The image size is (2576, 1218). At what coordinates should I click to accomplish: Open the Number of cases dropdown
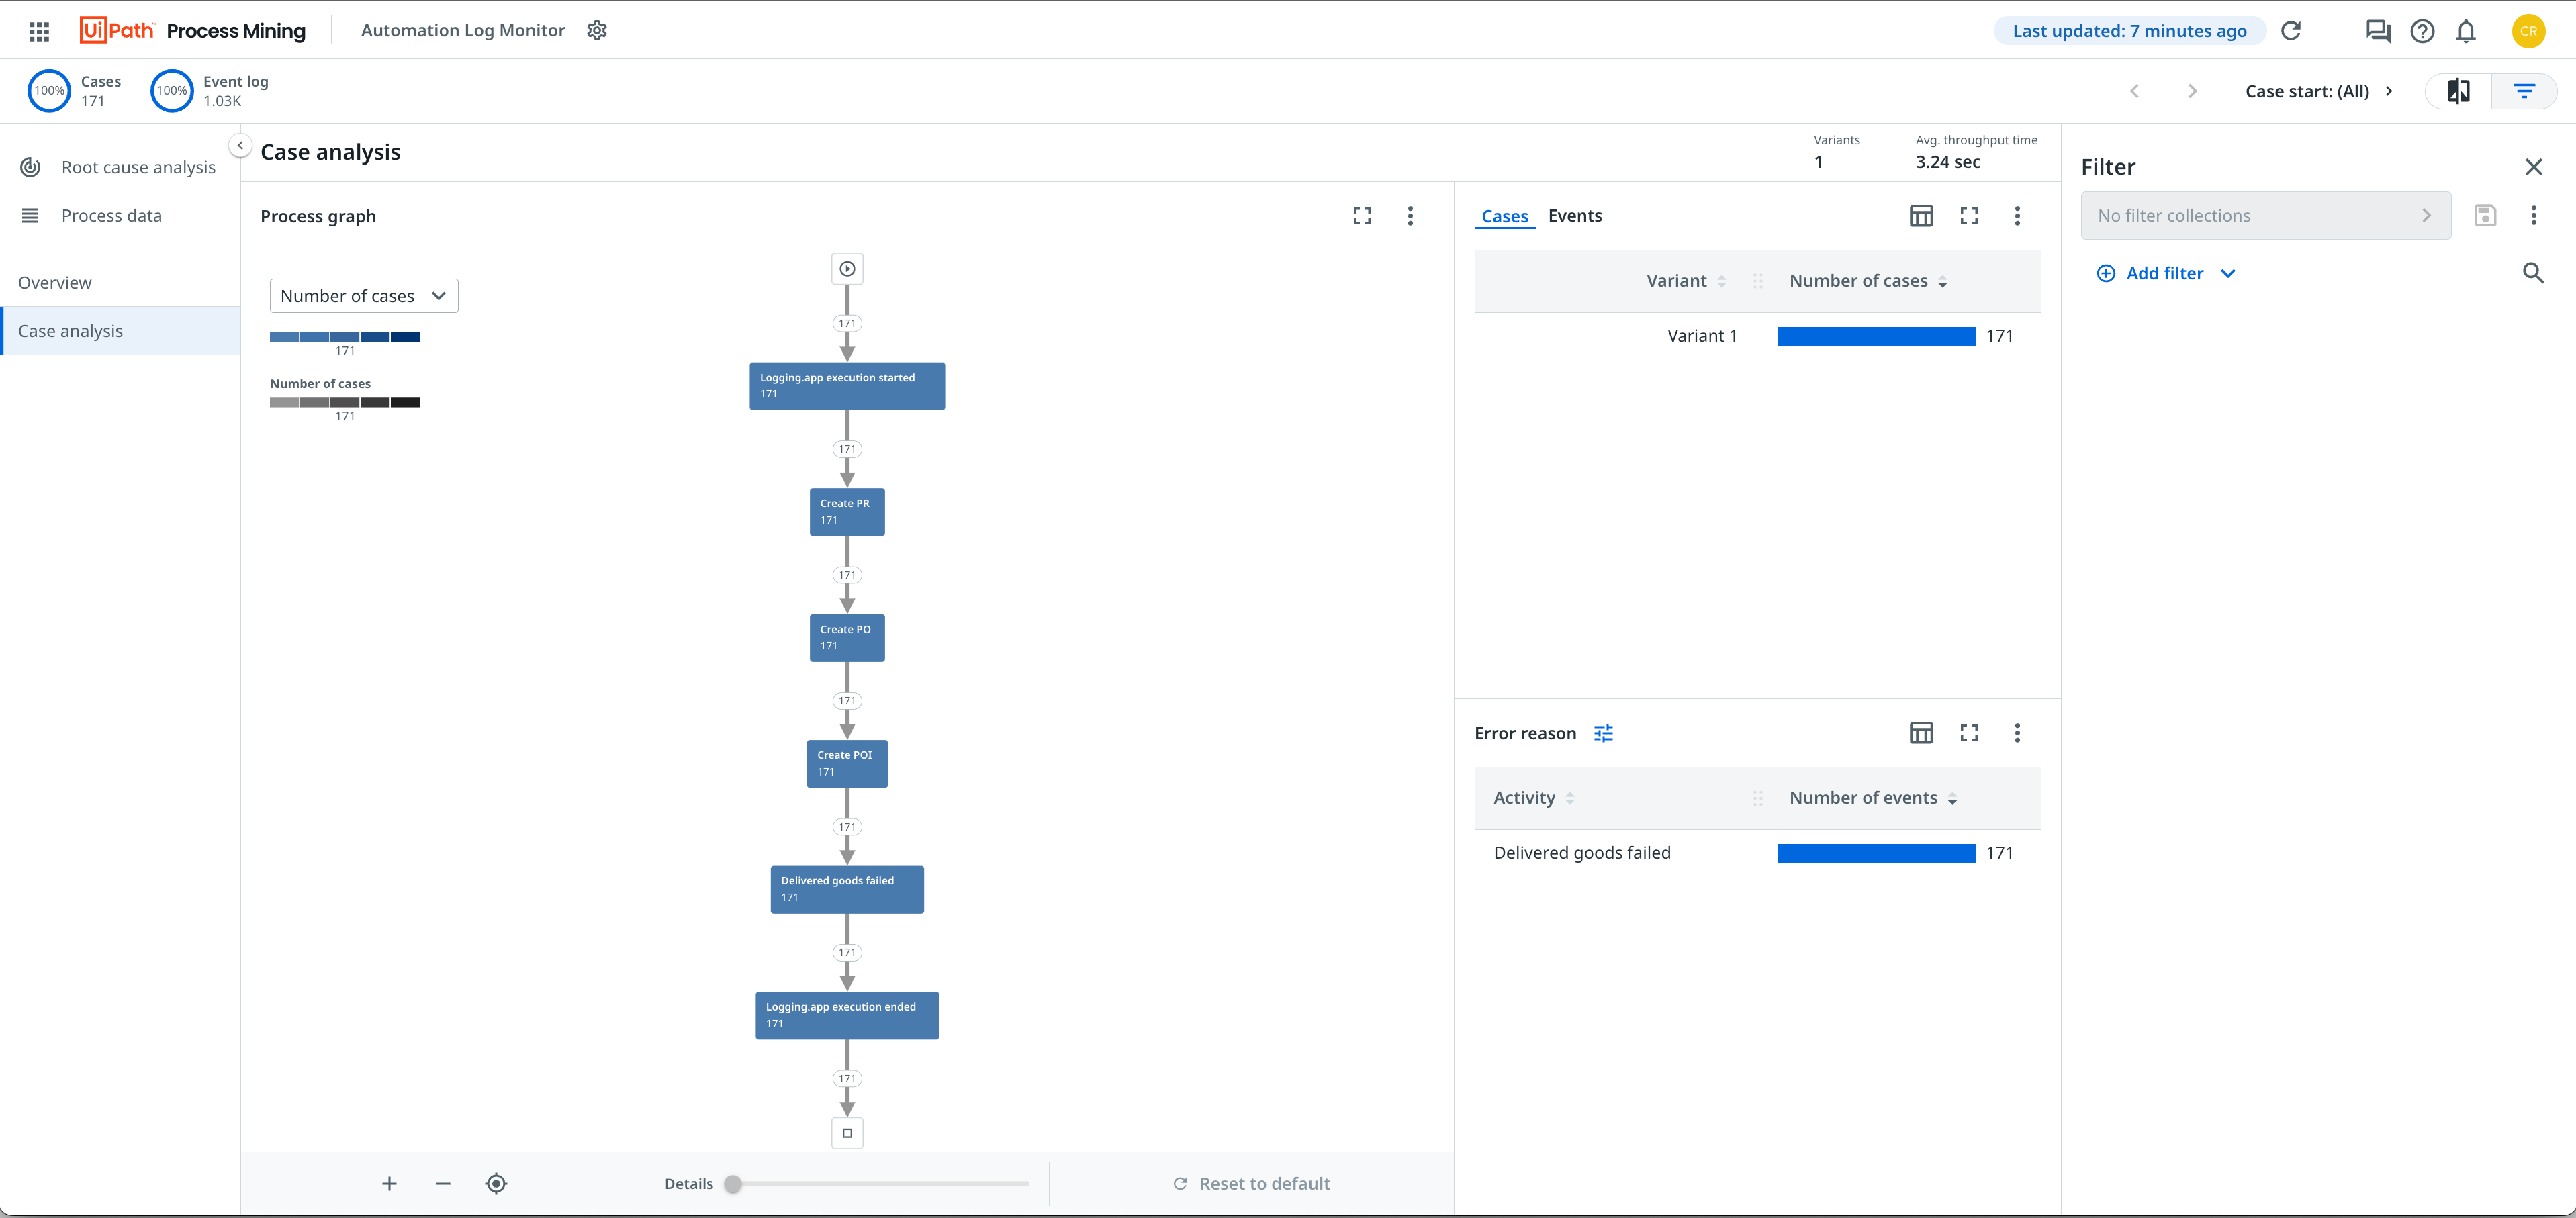point(363,295)
